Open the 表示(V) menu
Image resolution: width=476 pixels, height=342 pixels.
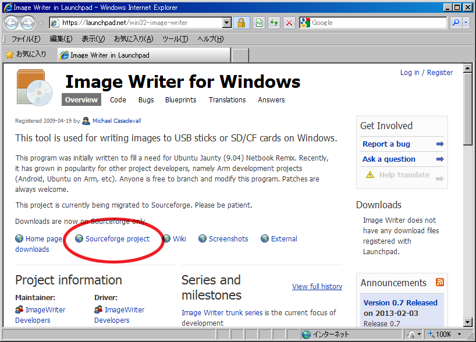click(93, 39)
